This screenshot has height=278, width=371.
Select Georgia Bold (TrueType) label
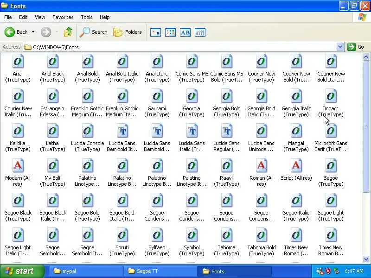tap(226, 111)
